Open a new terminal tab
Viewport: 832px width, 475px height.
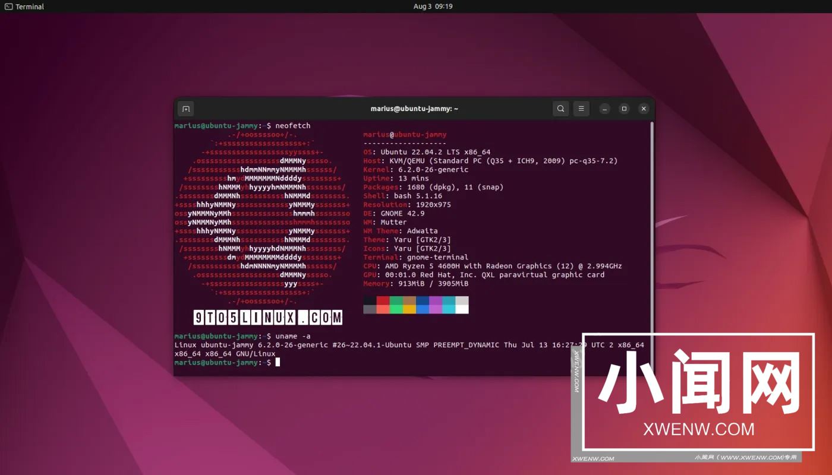185,109
